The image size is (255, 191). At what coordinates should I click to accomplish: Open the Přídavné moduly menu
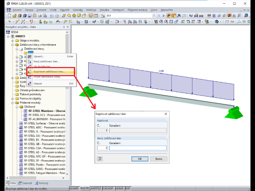click(x=137, y=10)
